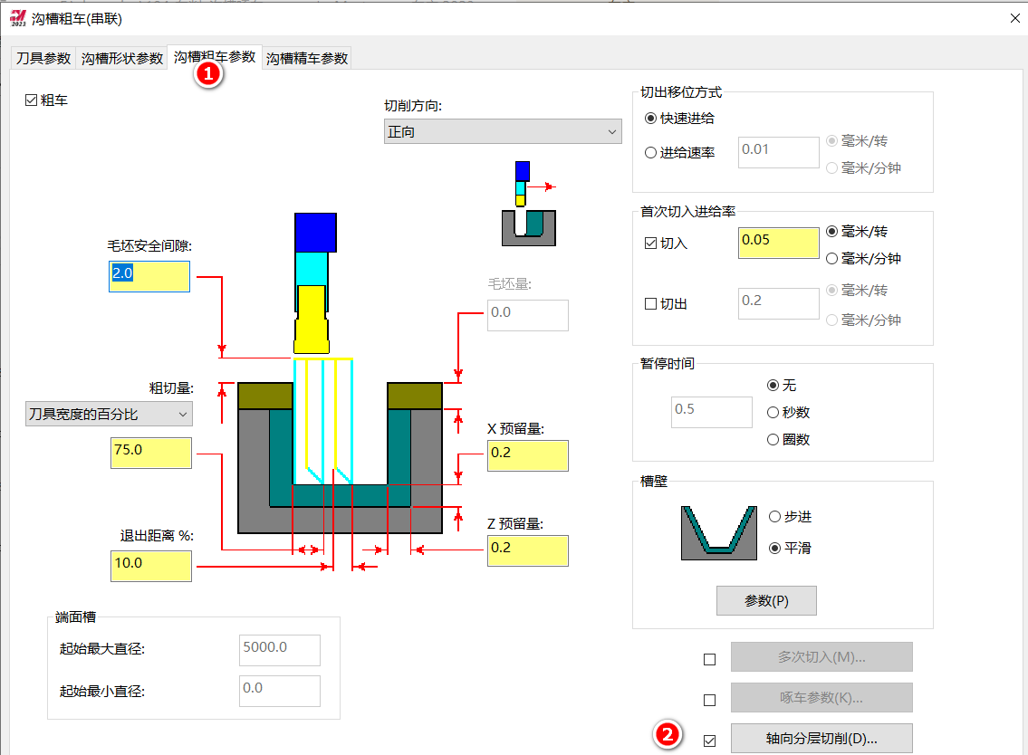Click the 切出 feed rate field 0.2

point(778,303)
